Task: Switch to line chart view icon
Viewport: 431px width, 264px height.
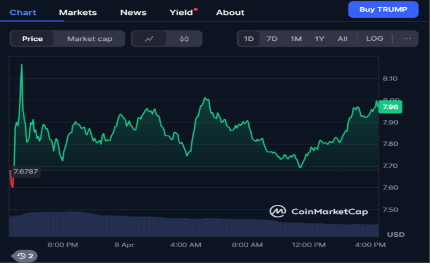Action: pyautogui.click(x=150, y=39)
